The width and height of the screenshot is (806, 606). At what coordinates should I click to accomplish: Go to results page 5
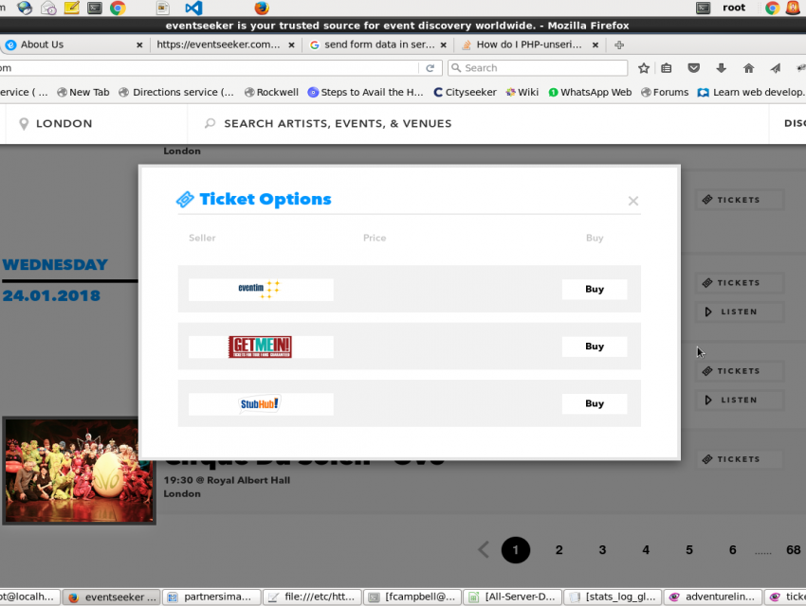[x=689, y=550]
